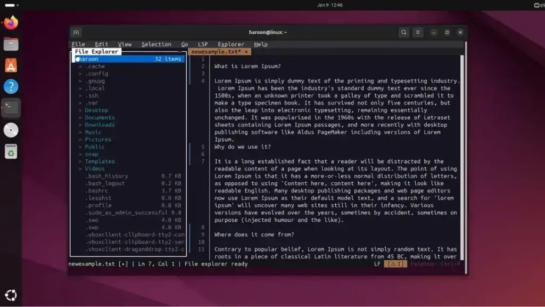Viewport: 545px width, 307px height.
Task: Open the File menu
Action: click(x=78, y=44)
